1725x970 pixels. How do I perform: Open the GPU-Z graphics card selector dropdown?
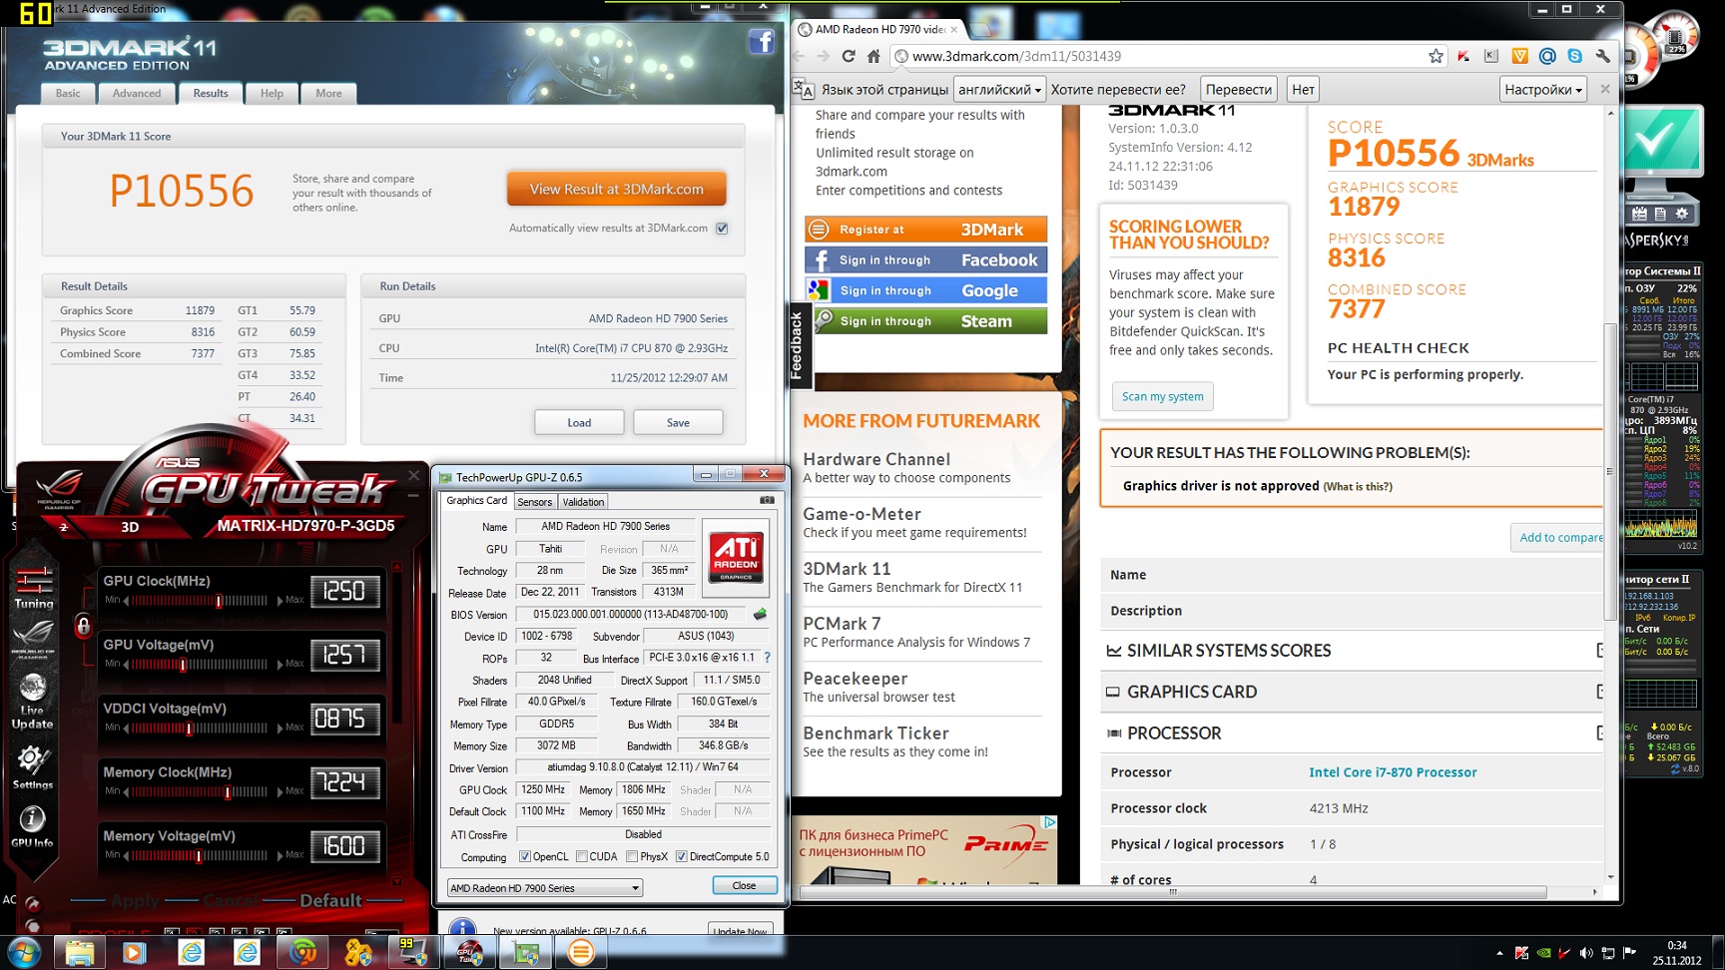pos(544,887)
